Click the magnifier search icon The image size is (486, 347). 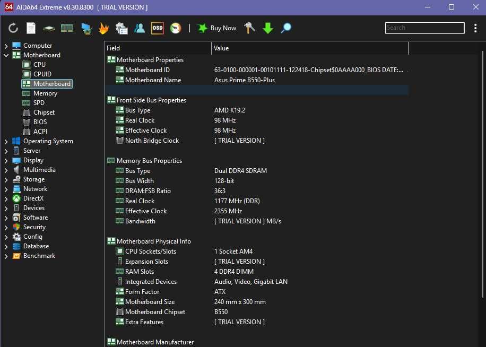pos(286,28)
